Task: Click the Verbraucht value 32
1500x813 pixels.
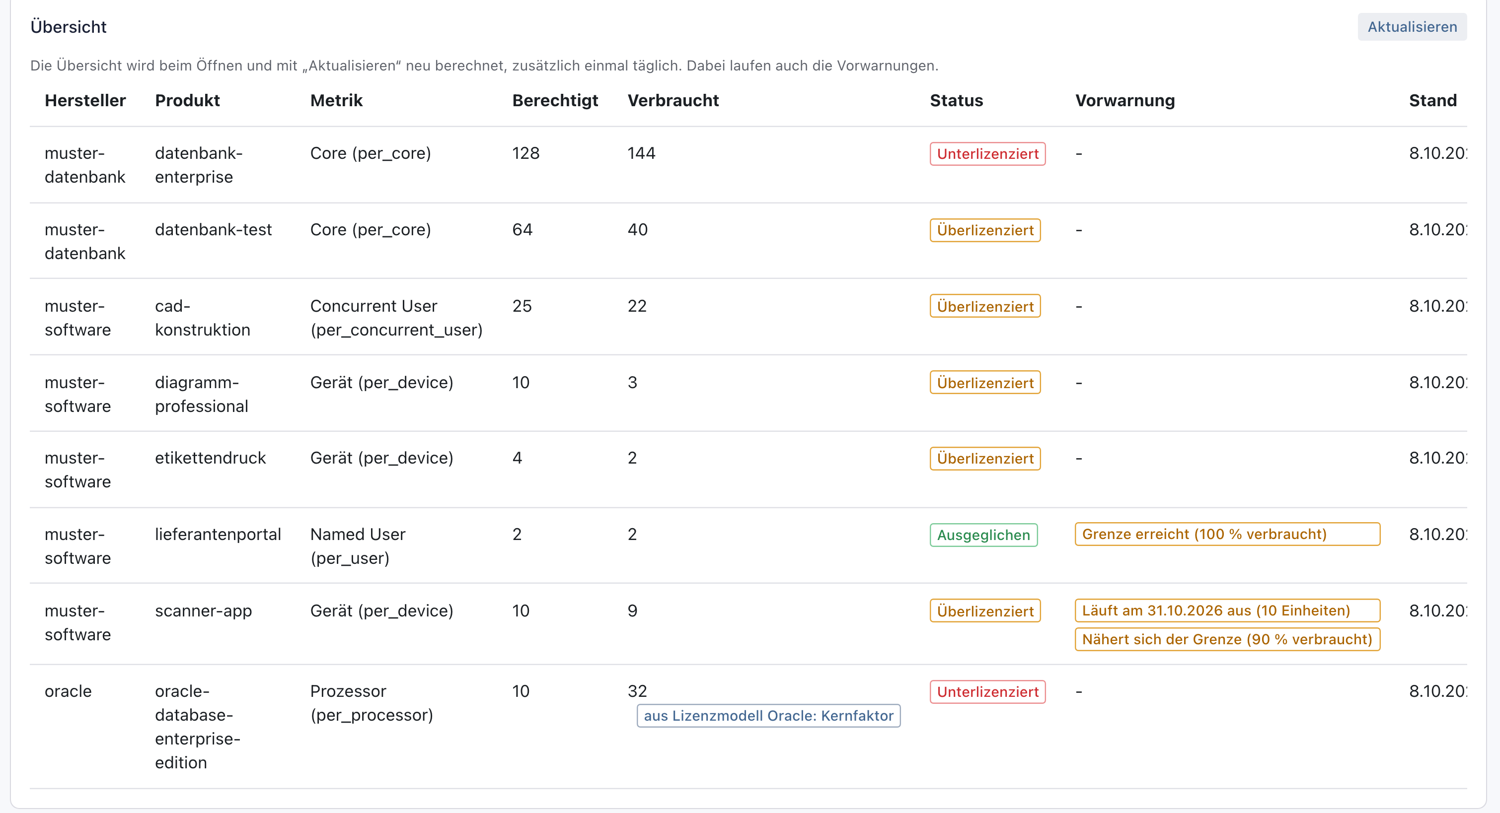Action: point(637,691)
